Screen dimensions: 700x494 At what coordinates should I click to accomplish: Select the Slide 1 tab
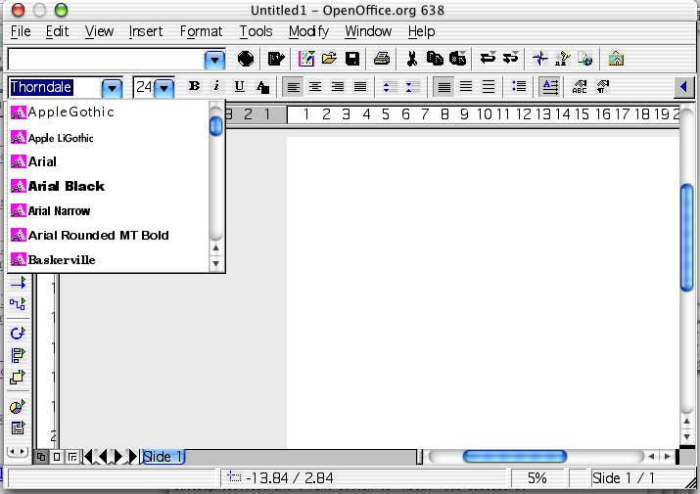[x=163, y=457]
